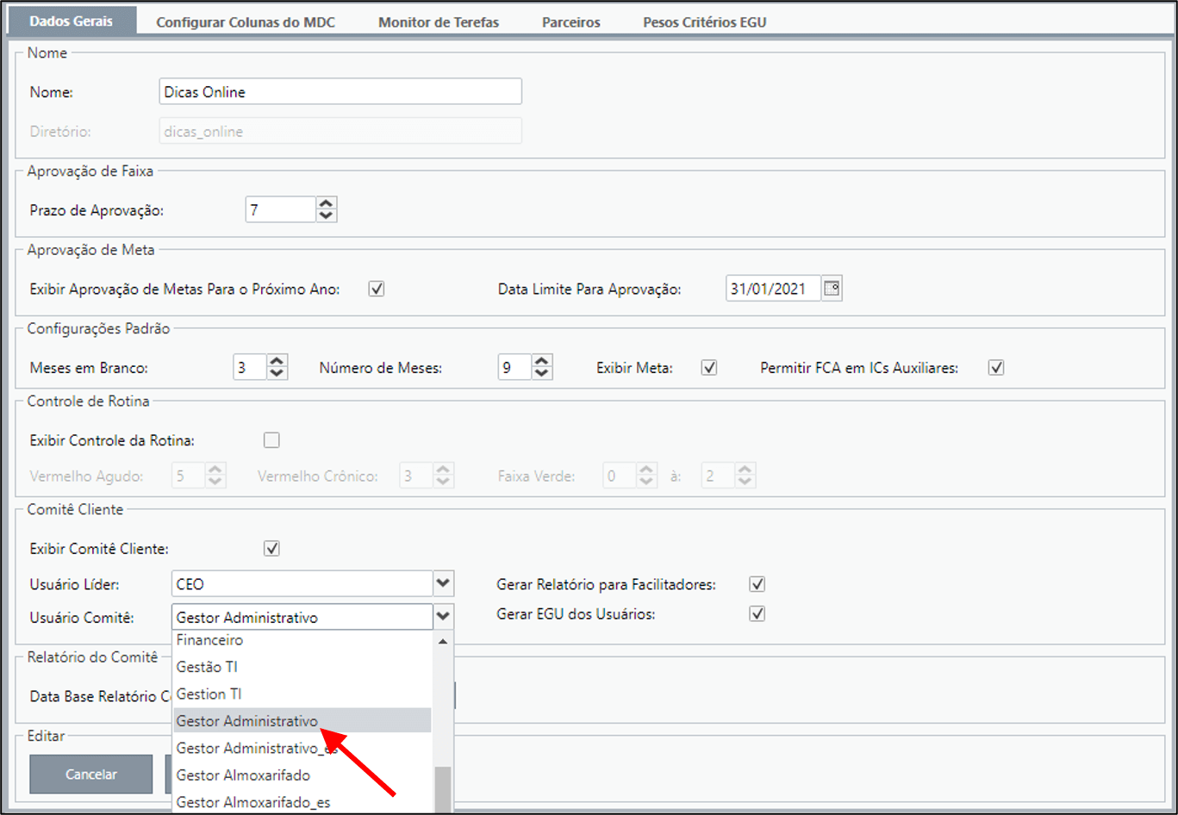Open the Pesos Critérios EGU tab

click(x=705, y=22)
